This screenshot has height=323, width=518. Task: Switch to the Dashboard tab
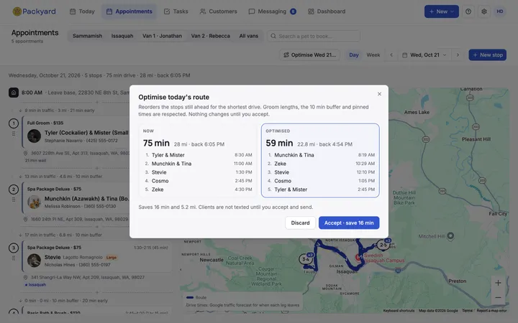pyautogui.click(x=327, y=11)
